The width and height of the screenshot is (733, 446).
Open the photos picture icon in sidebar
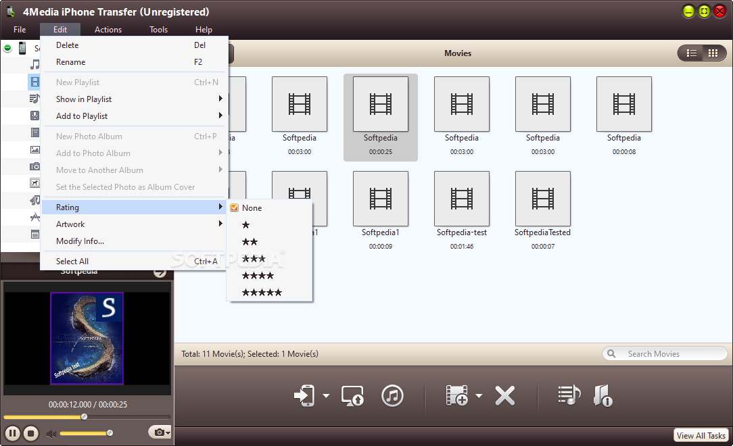[x=35, y=149]
